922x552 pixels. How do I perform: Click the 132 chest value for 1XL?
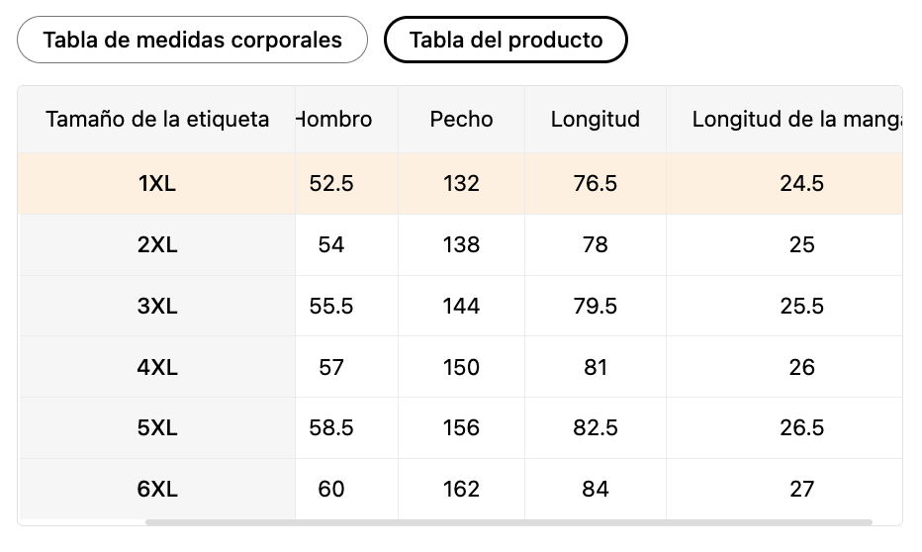click(x=461, y=183)
